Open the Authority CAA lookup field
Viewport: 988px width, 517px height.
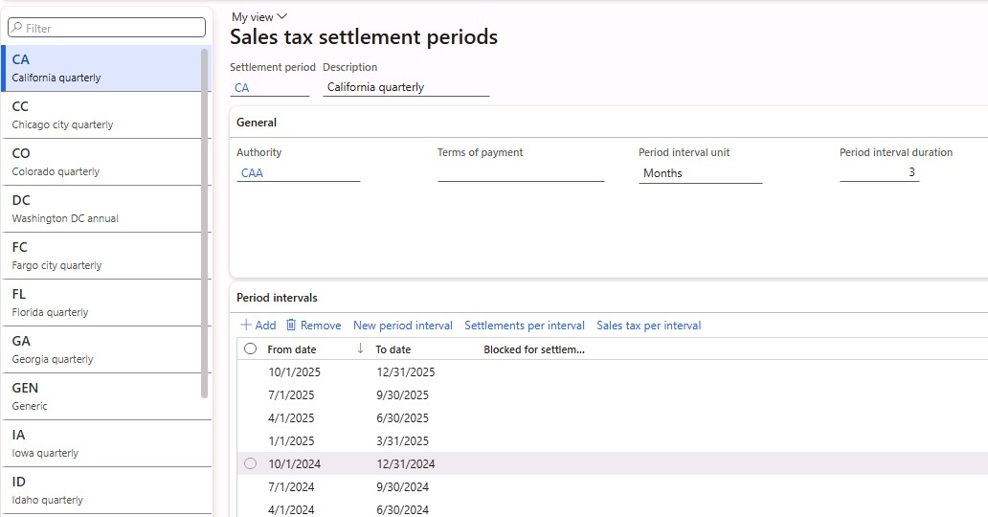298,172
